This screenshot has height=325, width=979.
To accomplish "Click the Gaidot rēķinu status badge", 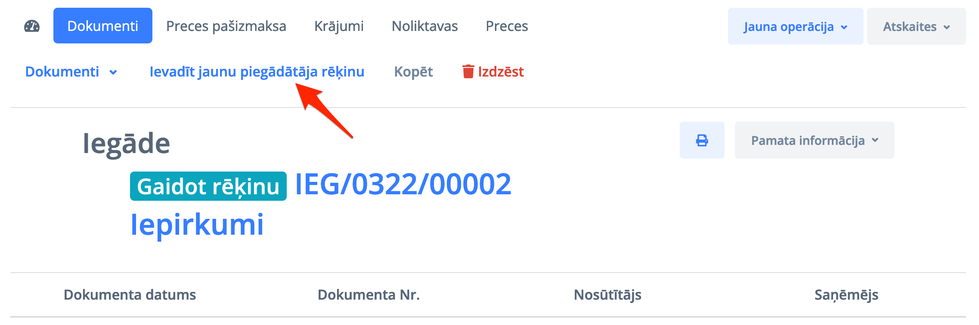I will point(208,186).
